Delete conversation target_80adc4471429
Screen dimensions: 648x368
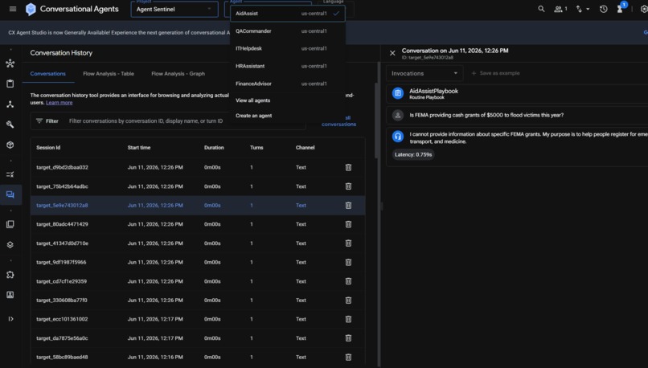coord(348,224)
